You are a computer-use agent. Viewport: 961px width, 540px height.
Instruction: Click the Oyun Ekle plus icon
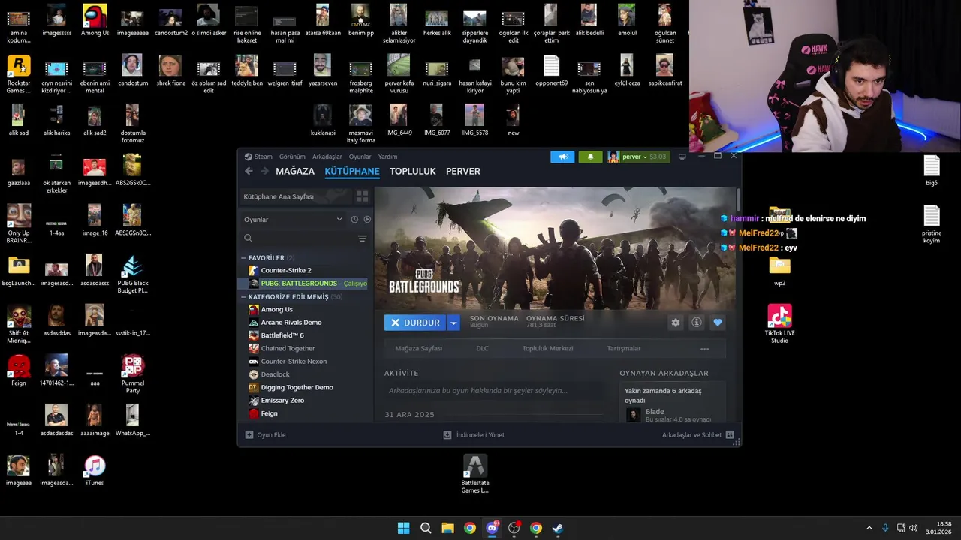[x=249, y=434]
